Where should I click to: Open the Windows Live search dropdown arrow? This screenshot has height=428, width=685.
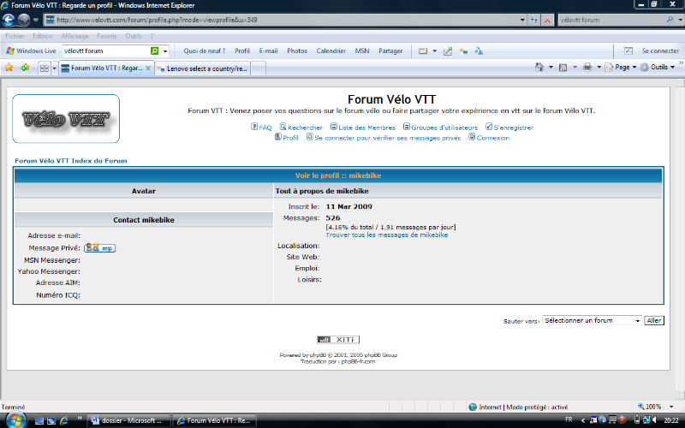165,51
